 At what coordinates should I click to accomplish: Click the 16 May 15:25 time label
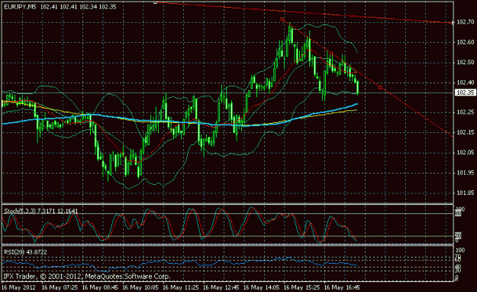coord(301,287)
